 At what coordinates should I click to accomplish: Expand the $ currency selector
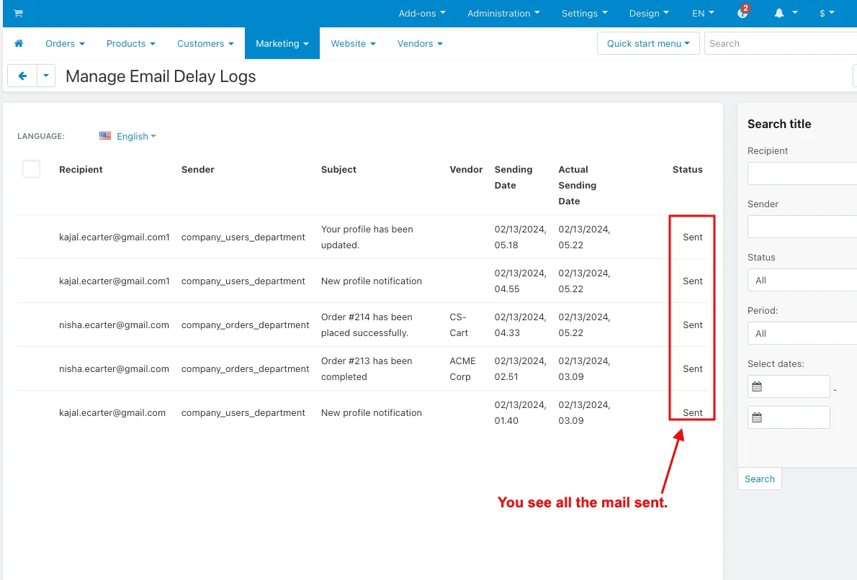(827, 13)
